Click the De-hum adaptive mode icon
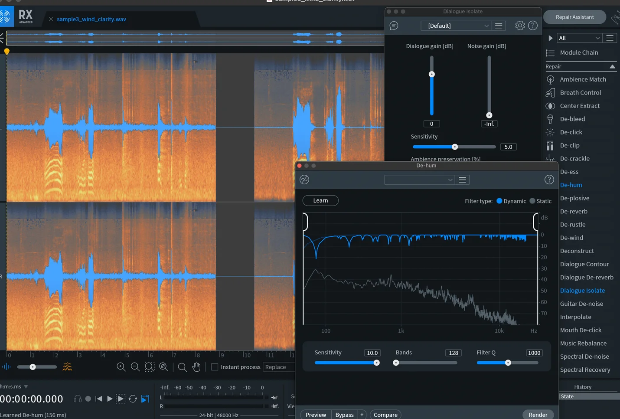Image resolution: width=620 pixels, height=419 pixels. coord(304,180)
